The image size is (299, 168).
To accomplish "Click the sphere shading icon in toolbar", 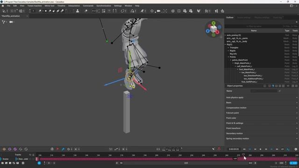I will (173, 11).
